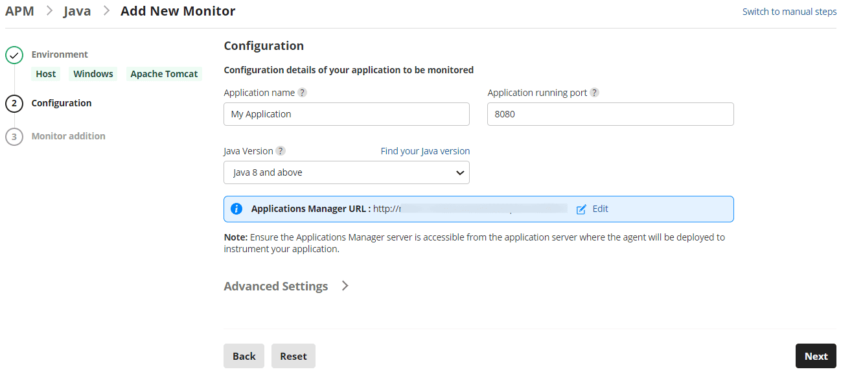Viewport: 852px width, 376px height.
Task: Go to APM in the breadcrumb
Action: click(19, 11)
